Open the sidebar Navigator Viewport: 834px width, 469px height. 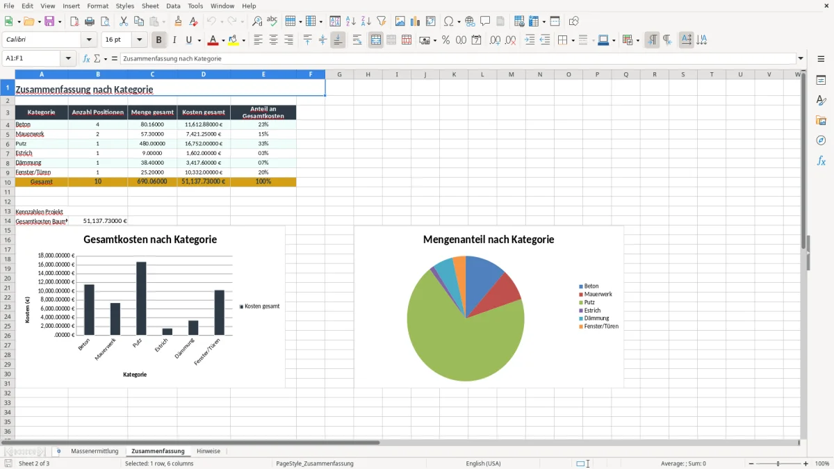821,141
